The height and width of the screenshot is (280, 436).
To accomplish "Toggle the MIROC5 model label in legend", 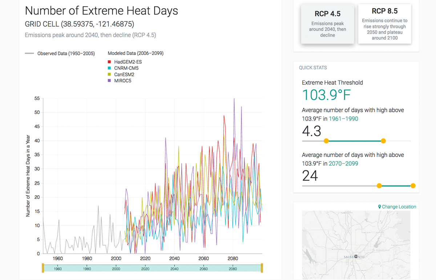I will pos(123,81).
